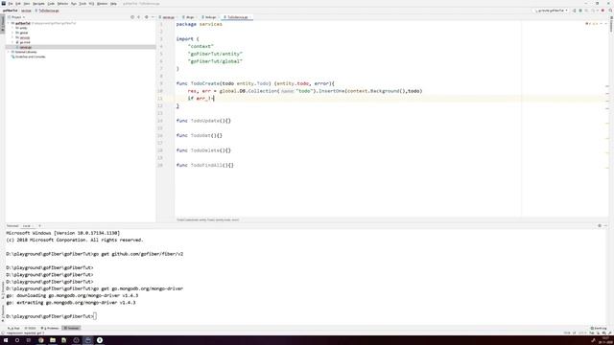This screenshot has height=345, width=614.
Task: Expand External Libraries node
Action: [9, 52]
